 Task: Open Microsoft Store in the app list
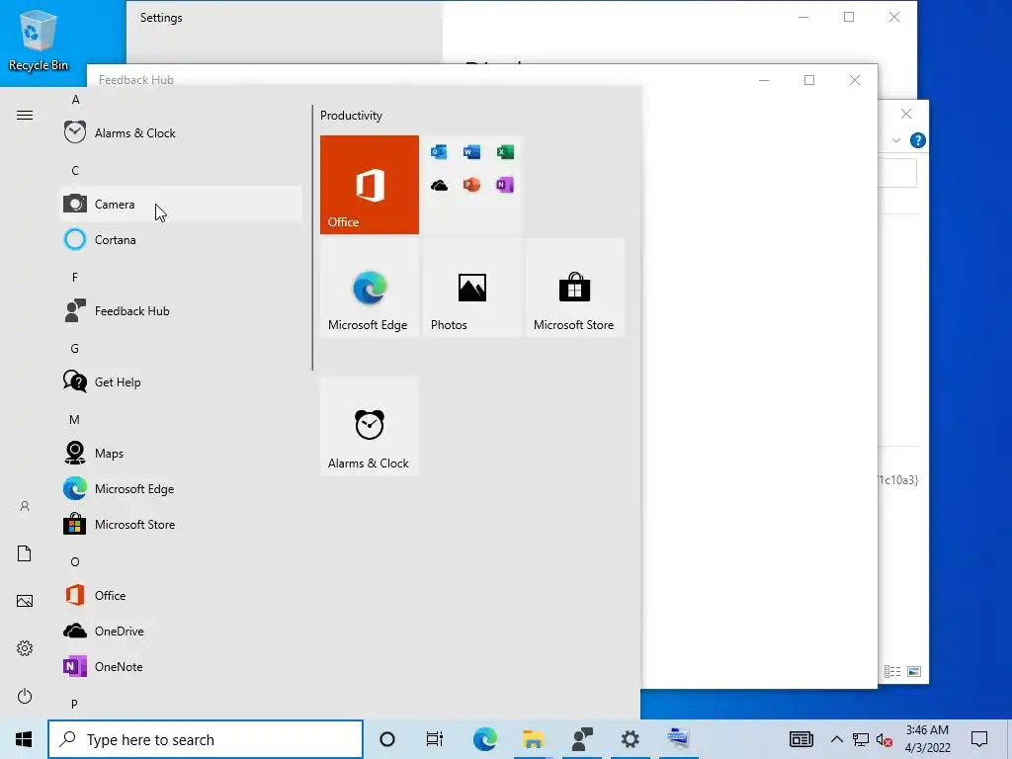tap(181, 524)
